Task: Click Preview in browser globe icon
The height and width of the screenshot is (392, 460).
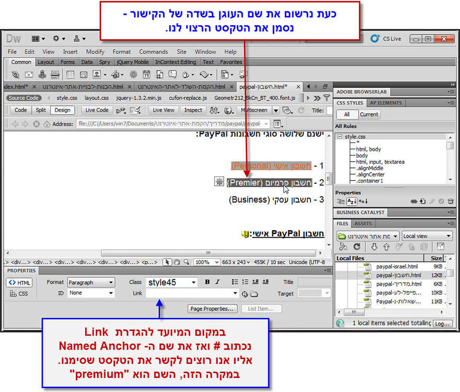Action: pyautogui.click(x=228, y=110)
